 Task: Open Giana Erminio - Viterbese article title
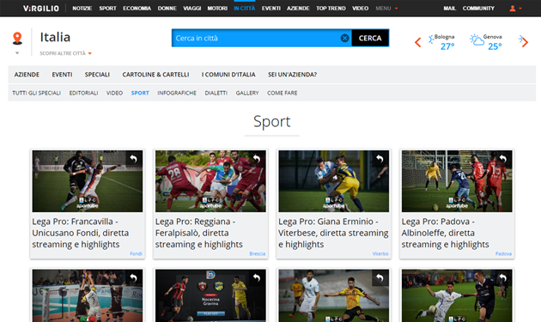tap(333, 233)
